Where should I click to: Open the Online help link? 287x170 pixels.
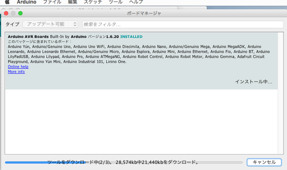[x=18, y=67]
